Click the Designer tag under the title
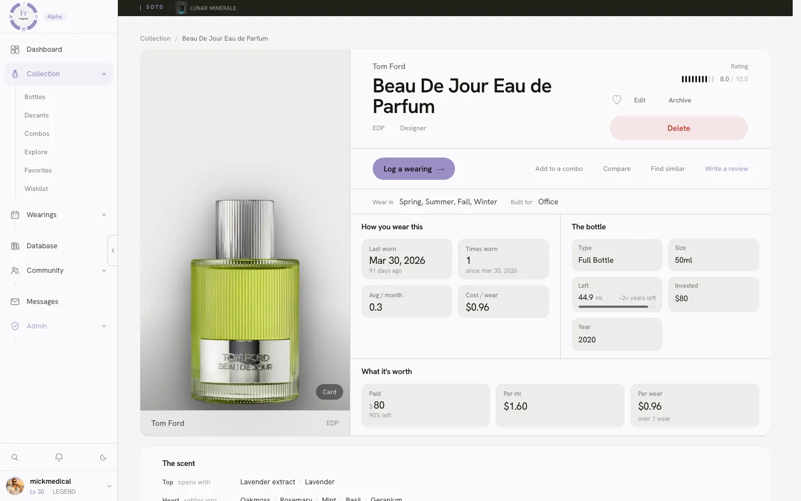801x501 pixels. click(x=413, y=128)
